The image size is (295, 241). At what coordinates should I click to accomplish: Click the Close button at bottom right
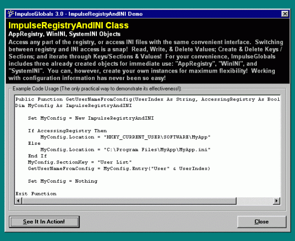click(x=262, y=222)
